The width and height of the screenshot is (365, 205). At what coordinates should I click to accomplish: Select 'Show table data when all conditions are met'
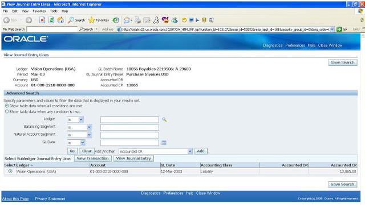tap(7, 106)
